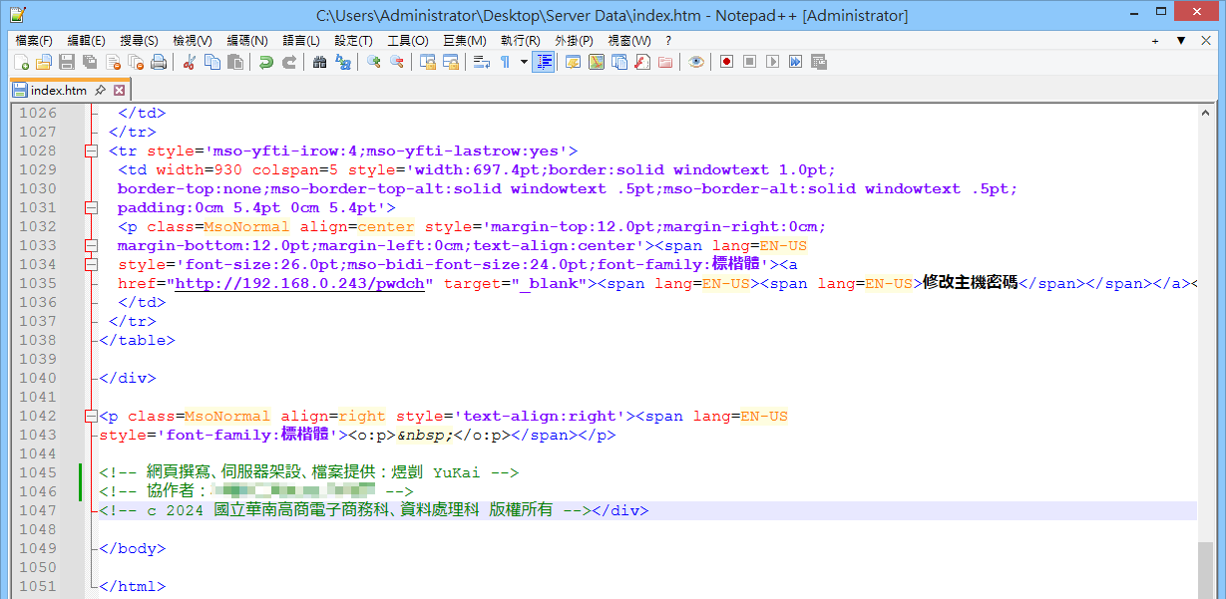Undo the last edit with the green arrow

tap(265, 62)
